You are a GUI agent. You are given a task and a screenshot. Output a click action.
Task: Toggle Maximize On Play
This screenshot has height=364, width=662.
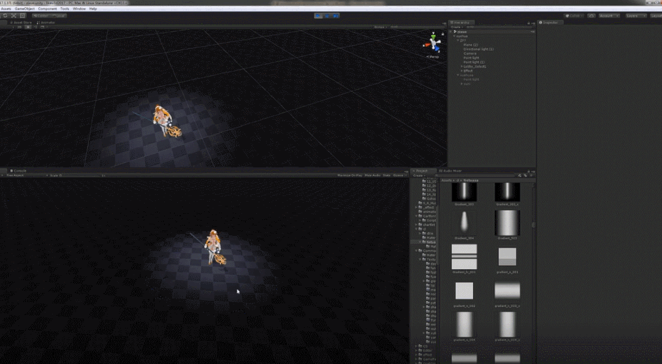pyautogui.click(x=349, y=175)
